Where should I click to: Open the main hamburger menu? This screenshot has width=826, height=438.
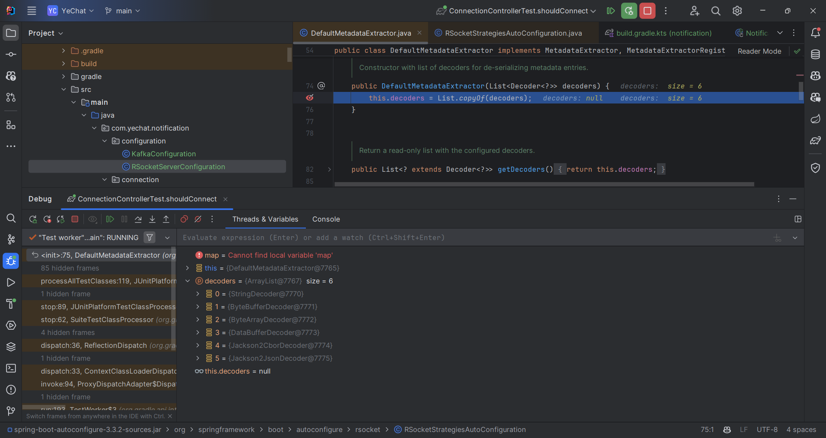(x=31, y=11)
